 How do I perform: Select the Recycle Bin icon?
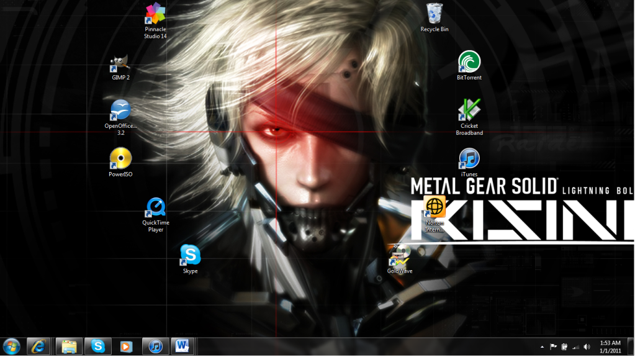[434, 18]
